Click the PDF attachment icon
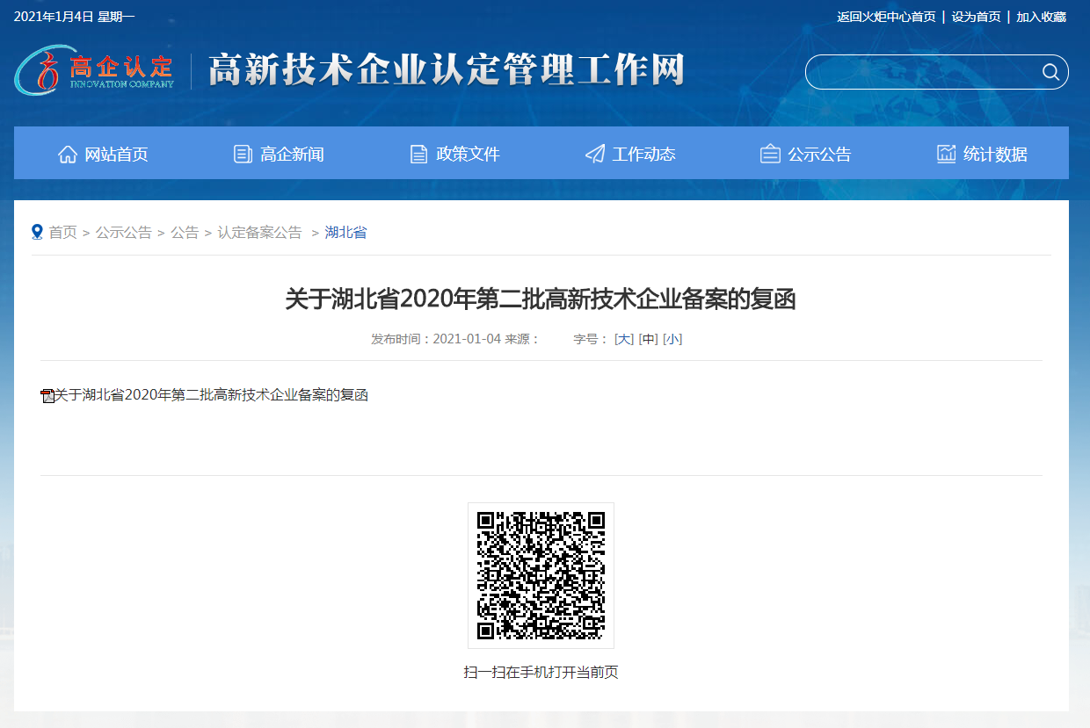Image resolution: width=1090 pixels, height=728 pixels. click(47, 396)
